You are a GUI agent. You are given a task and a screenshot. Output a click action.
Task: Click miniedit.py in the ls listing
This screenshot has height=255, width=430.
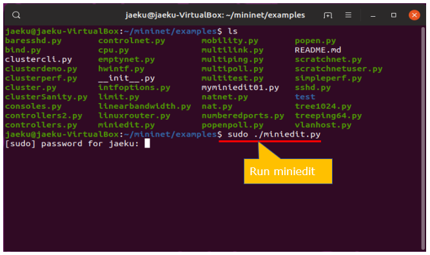point(126,125)
